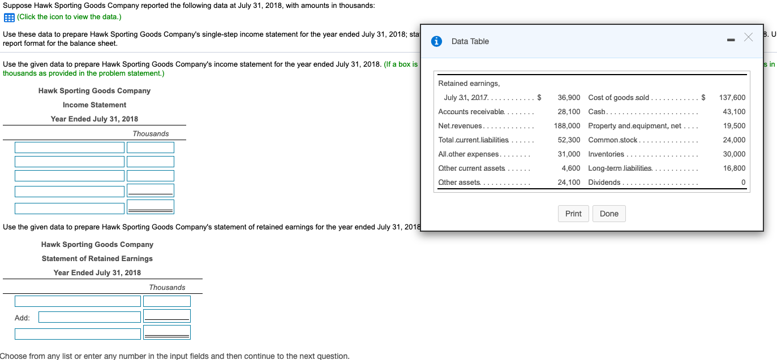Click the Done button
777x360 pixels.
tap(609, 214)
